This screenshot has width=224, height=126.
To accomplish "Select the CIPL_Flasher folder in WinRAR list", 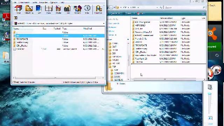I will pos(22,46).
